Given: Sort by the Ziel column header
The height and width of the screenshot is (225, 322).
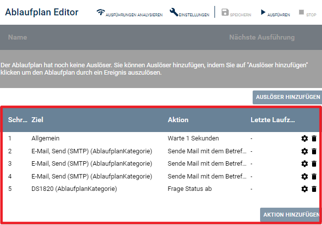Looking at the screenshot, I should (37, 120).
